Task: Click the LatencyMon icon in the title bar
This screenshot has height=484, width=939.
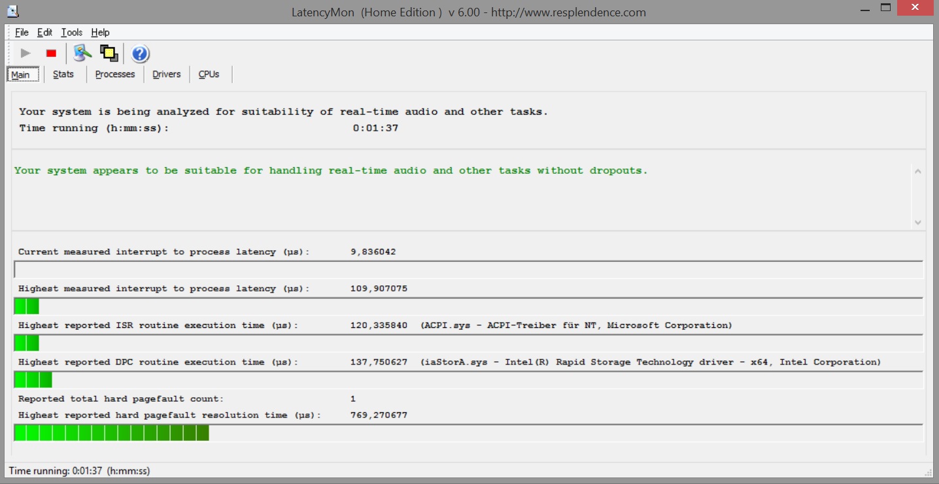Action: pyautogui.click(x=12, y=10)
